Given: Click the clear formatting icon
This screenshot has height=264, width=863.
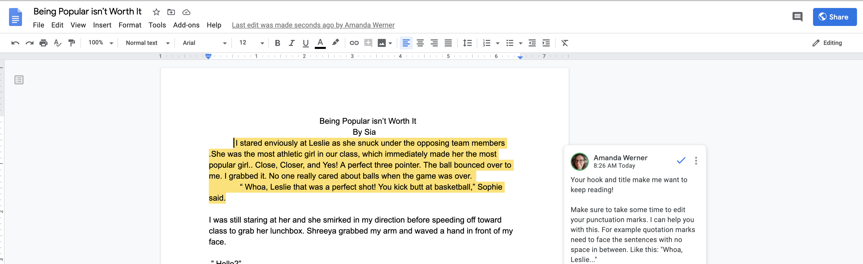Looking at the screenshot, I should pyautogui.click(x=564, y=43).
